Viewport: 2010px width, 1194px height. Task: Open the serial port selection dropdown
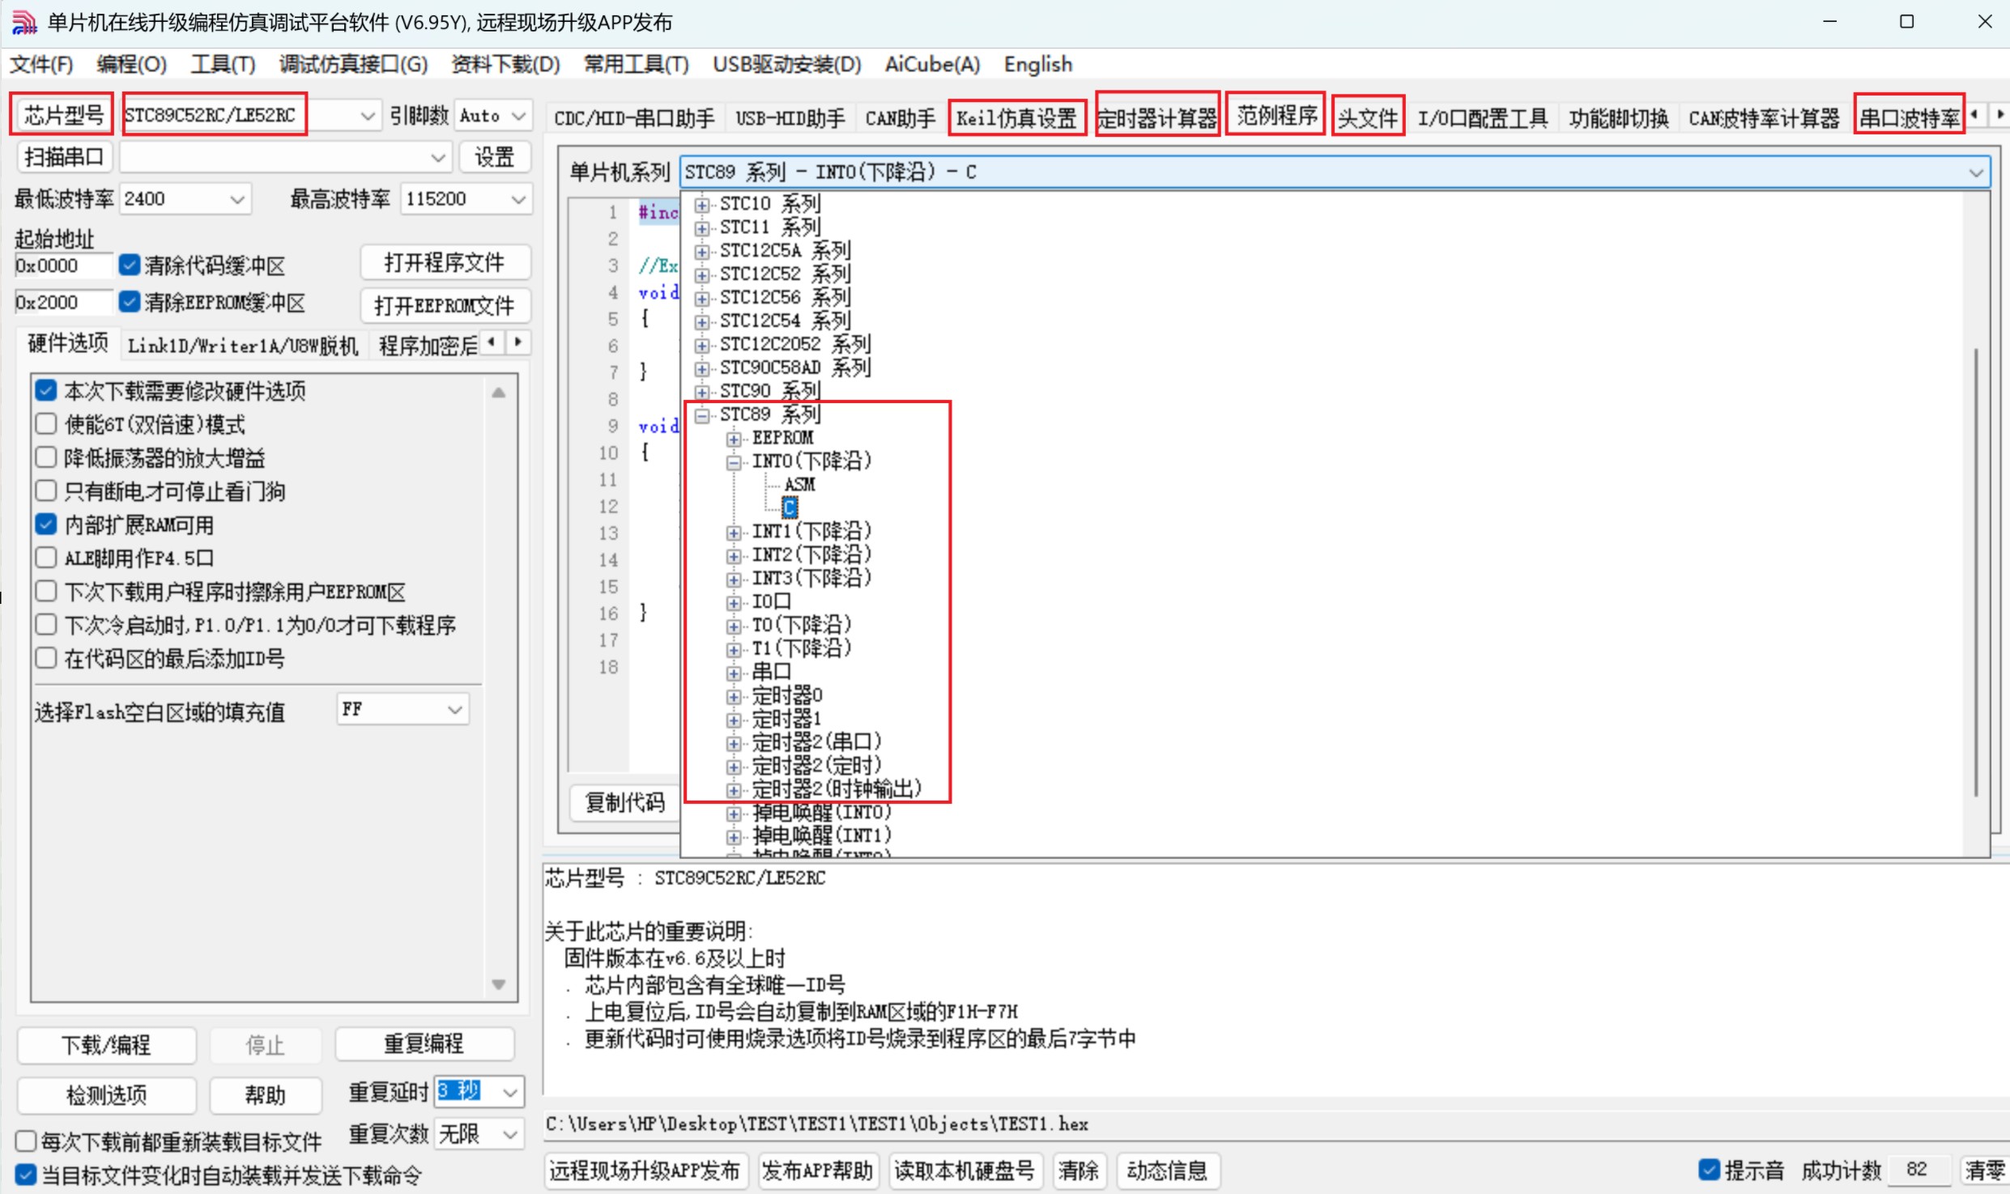click(438, 158)
